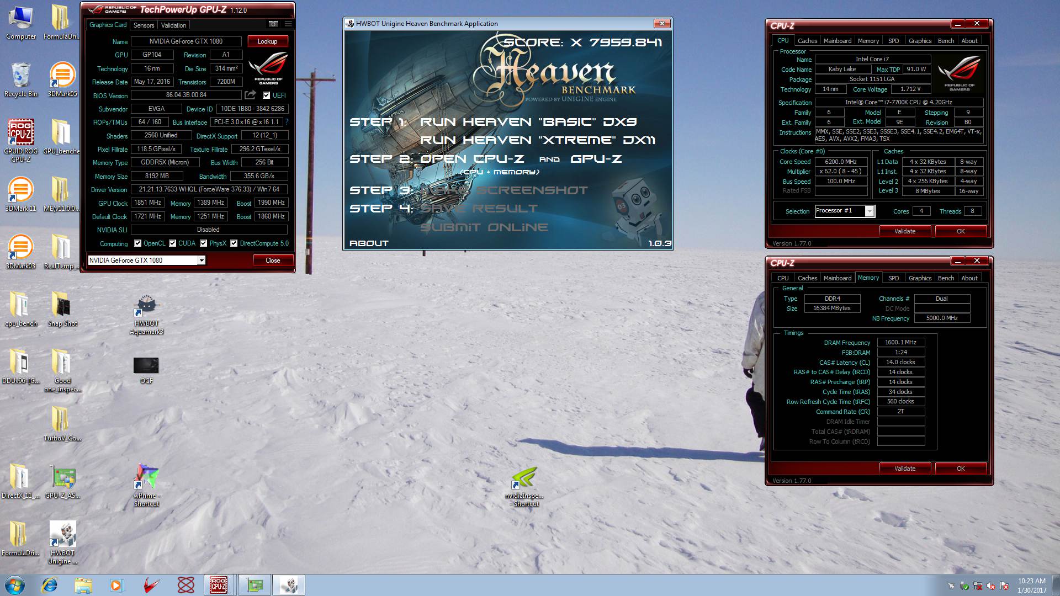Open the Recycle Bin icon
This screenshot has width=1060, height=596.
pos(21,80)
